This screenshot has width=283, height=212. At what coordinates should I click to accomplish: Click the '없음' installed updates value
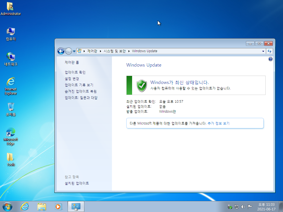163,107
